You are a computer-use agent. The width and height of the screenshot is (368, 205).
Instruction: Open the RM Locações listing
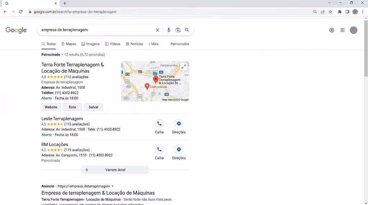tap(55, 144)
